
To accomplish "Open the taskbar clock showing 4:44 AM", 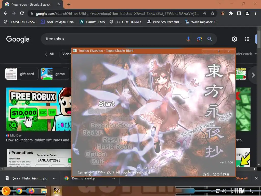I will (x=237, y=191).
